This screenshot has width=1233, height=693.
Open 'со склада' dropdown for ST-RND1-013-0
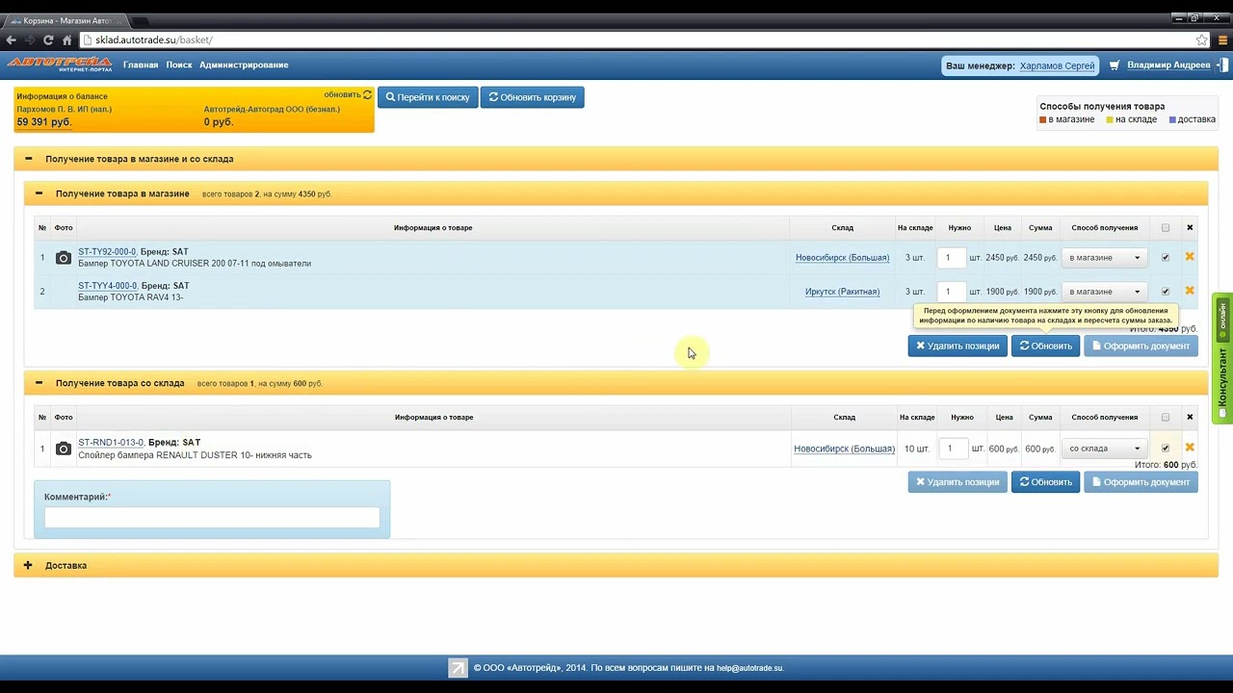[1105, 449]
